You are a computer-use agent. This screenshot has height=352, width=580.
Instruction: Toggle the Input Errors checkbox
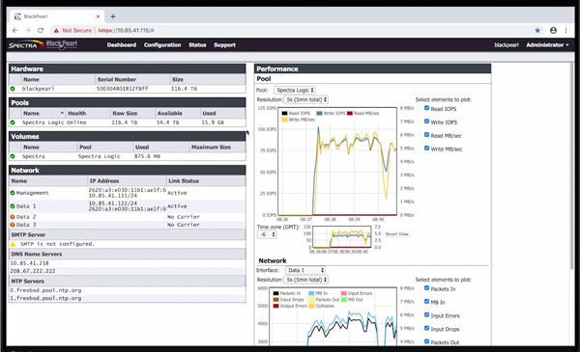(x=426, y=314)
